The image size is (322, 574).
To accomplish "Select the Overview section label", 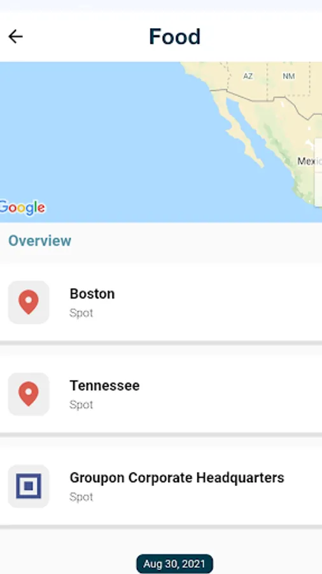I will (x=40, y=241).
